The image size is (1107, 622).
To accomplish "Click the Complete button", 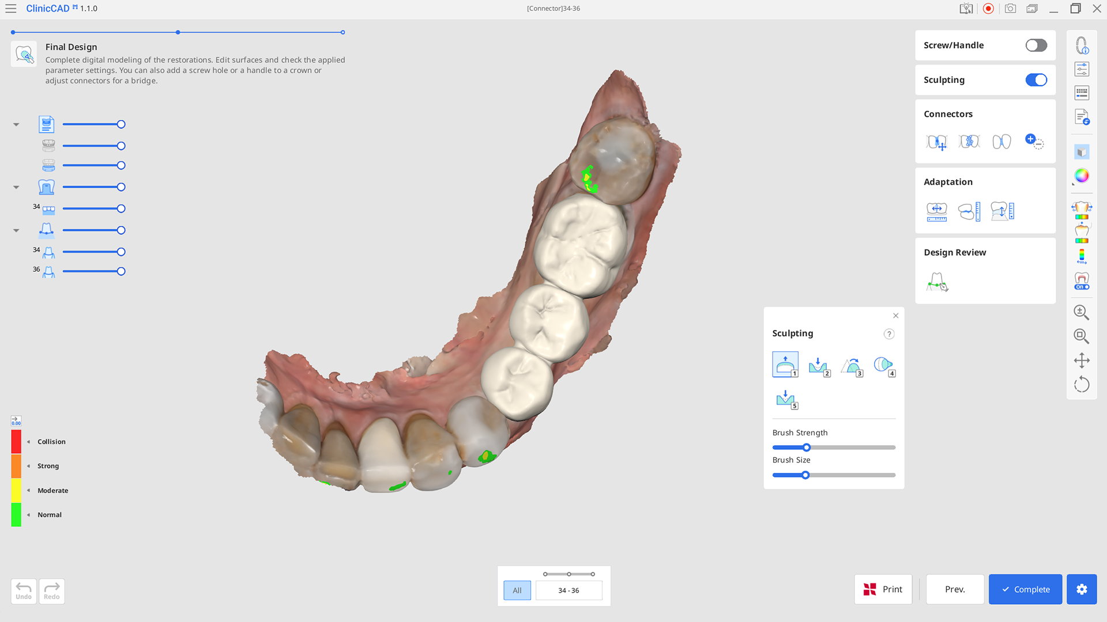I will click(1025, 589).
